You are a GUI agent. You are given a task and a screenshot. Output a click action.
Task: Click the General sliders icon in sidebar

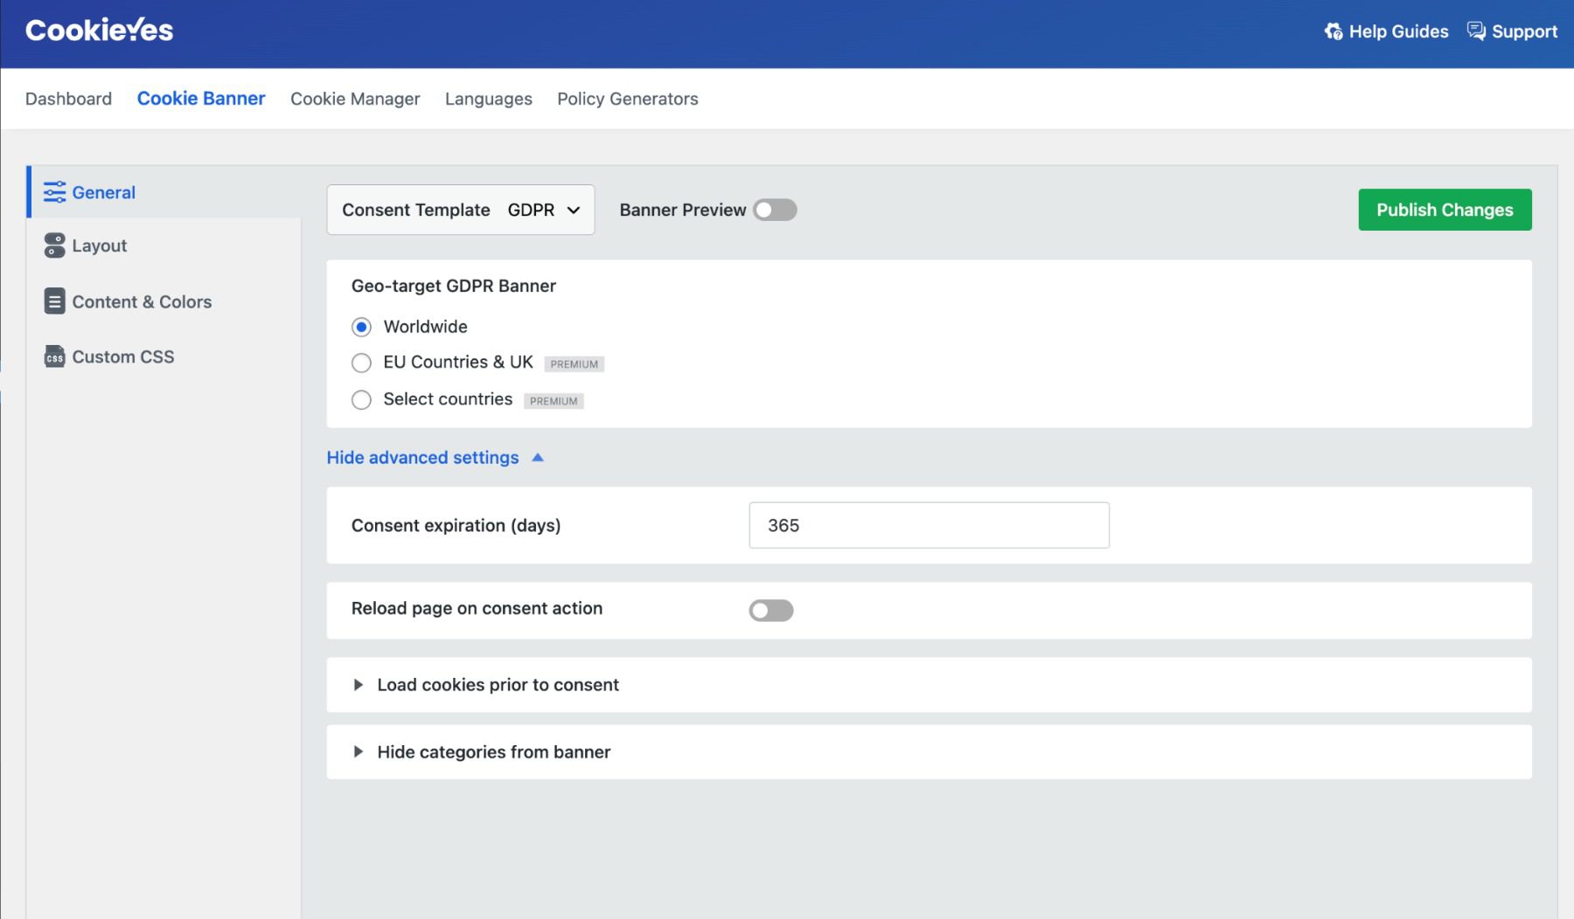[54, 192]
